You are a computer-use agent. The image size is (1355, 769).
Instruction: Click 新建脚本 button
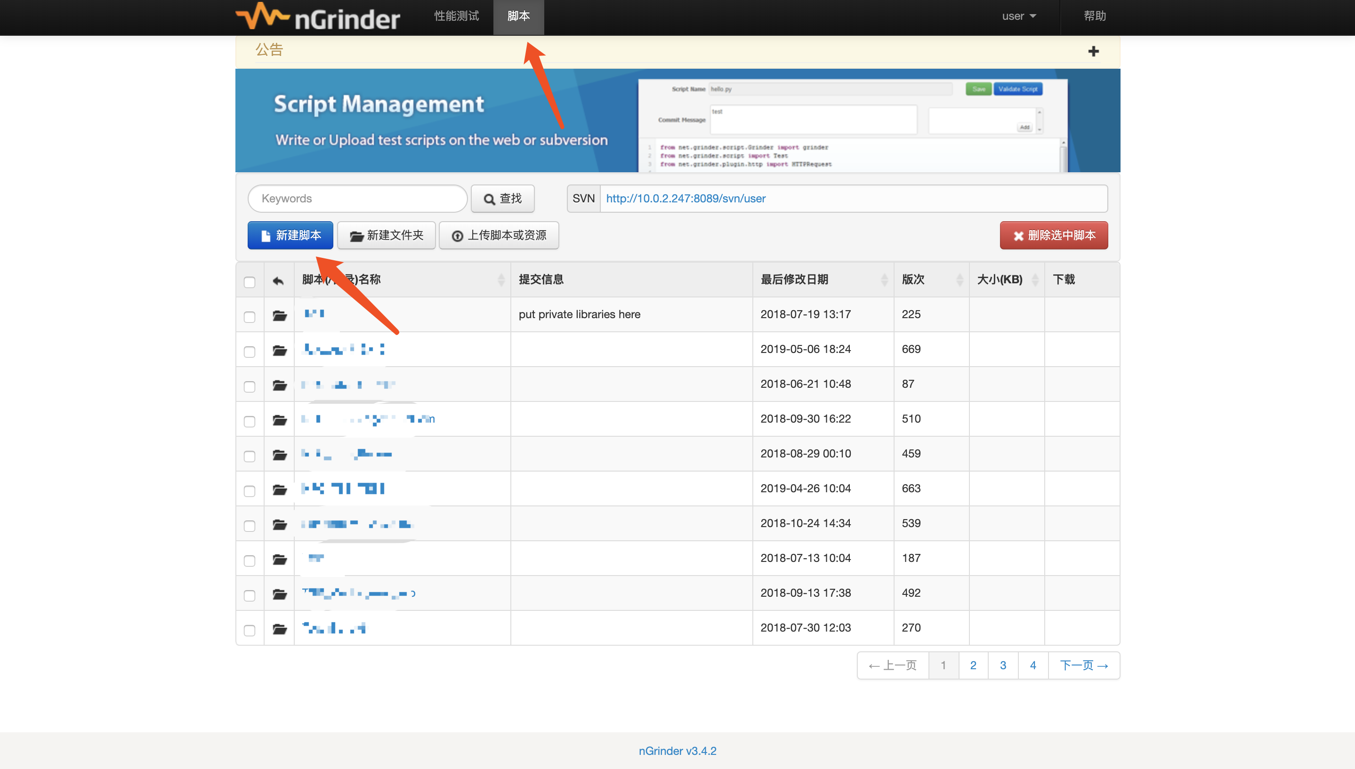pos(290,235)
